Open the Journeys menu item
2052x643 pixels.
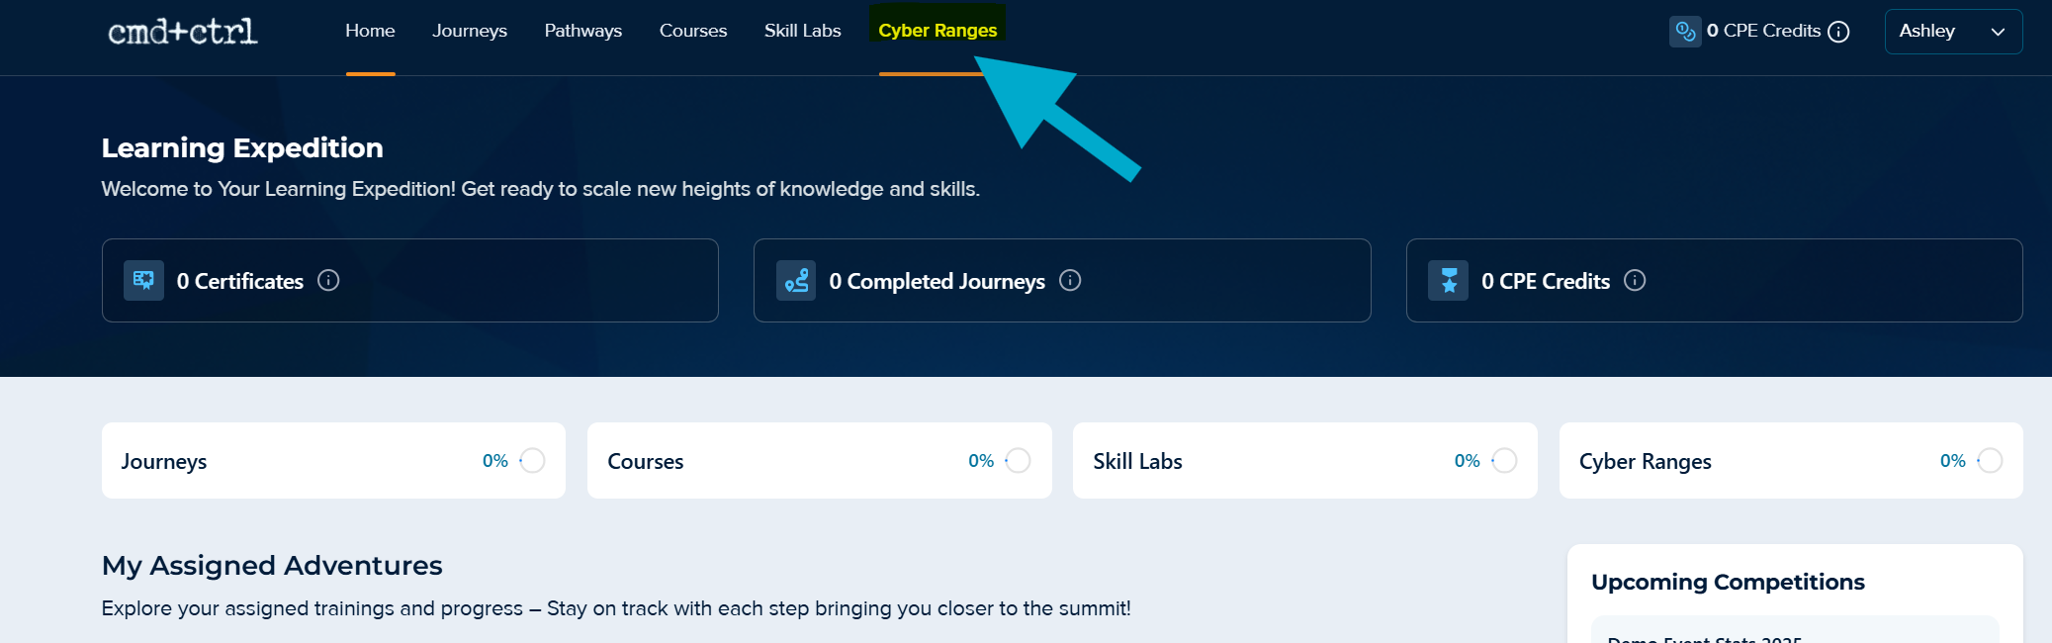pos(470,31)
